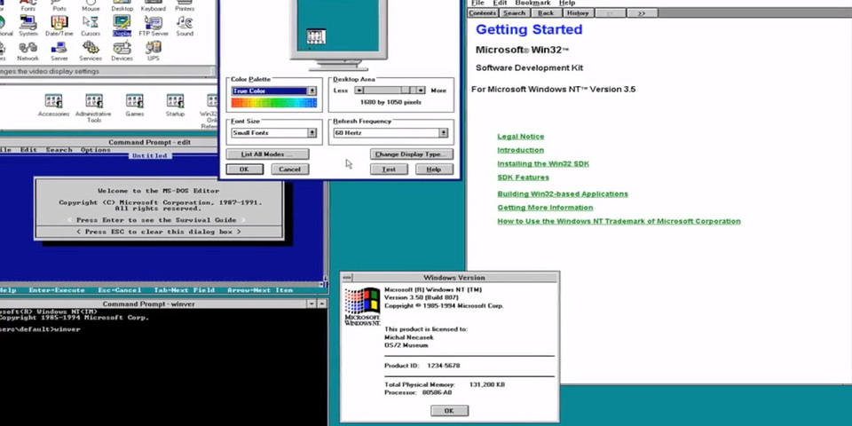Click the Change Display Type button
Viewport: 852px width, 426px height.
(411, 154)
